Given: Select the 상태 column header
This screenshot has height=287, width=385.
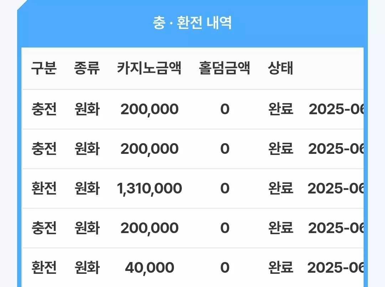Looking at the screenshot, I should click(x=281, y=68).
